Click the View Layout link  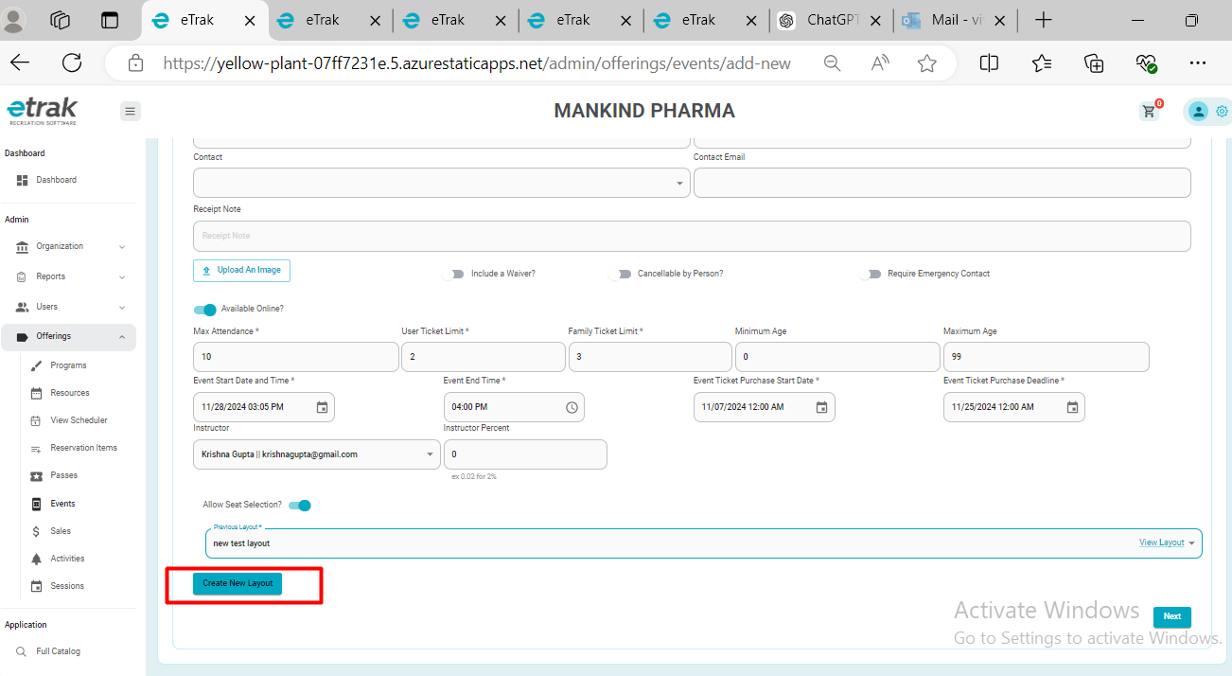tap(1162, 543)
